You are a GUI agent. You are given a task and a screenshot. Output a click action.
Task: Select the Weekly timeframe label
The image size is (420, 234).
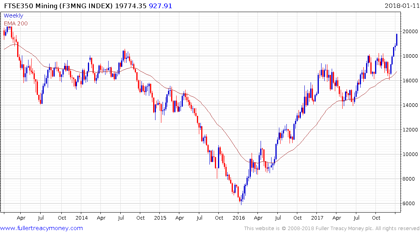pos(13,16)
